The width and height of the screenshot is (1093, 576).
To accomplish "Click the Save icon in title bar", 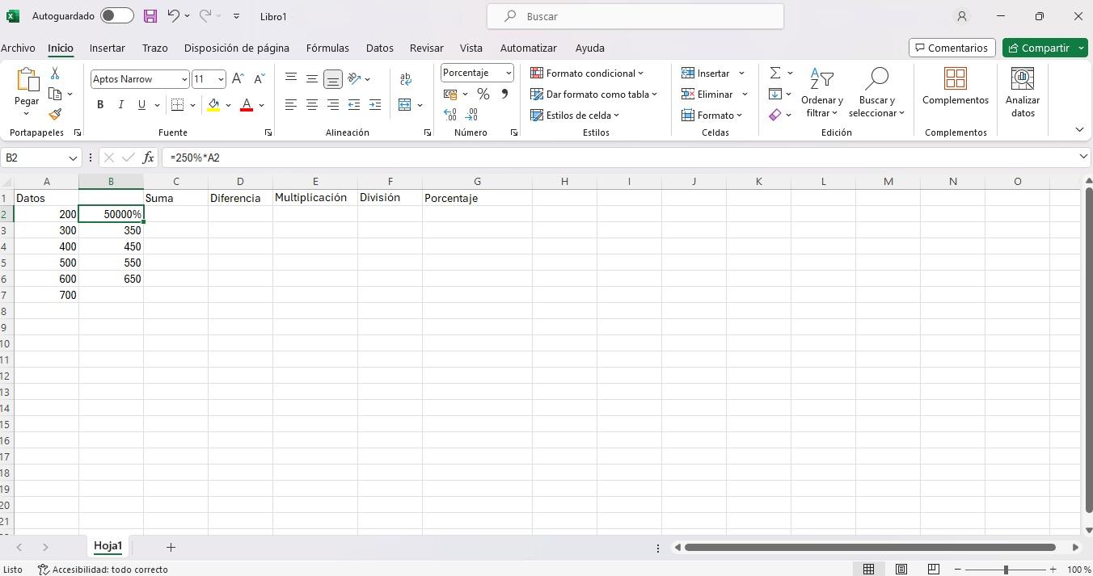I will (x=150, y=16).
